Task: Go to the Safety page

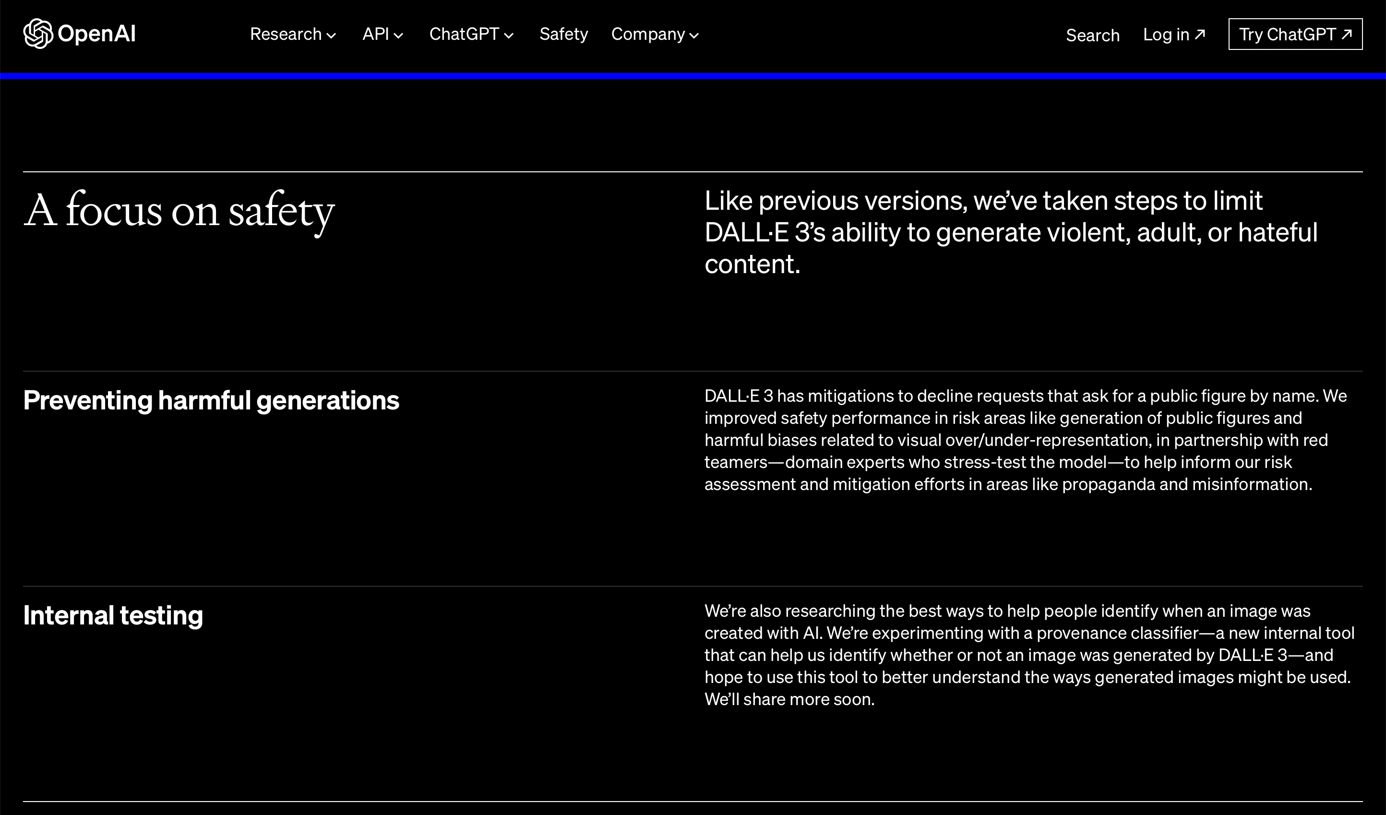Action: pos(564,34)
